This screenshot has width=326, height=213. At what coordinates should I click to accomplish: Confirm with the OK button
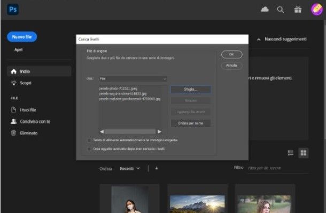pos(231,54)
